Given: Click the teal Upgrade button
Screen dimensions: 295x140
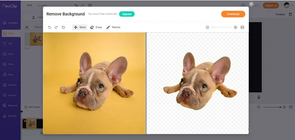Looking at the screenshot, I should pos(127,14).
